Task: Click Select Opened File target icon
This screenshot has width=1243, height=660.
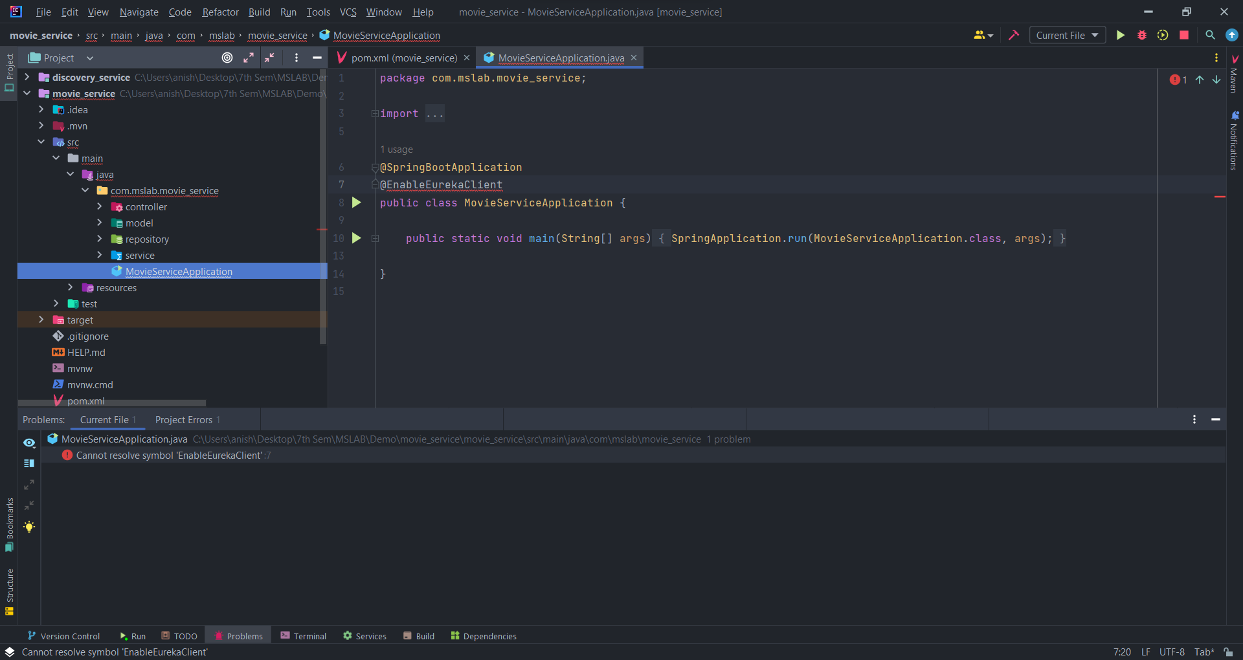Action: tap(227, 58)
